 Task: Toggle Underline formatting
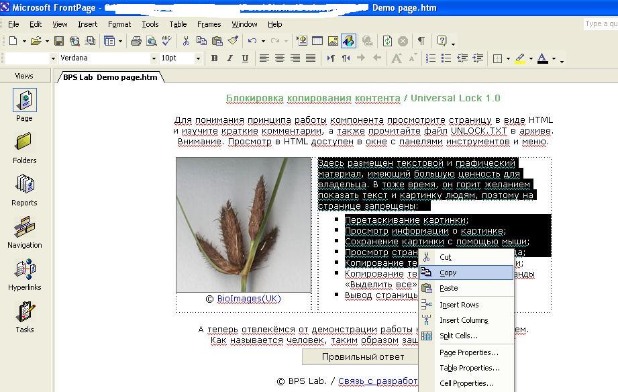coord(245,58)
